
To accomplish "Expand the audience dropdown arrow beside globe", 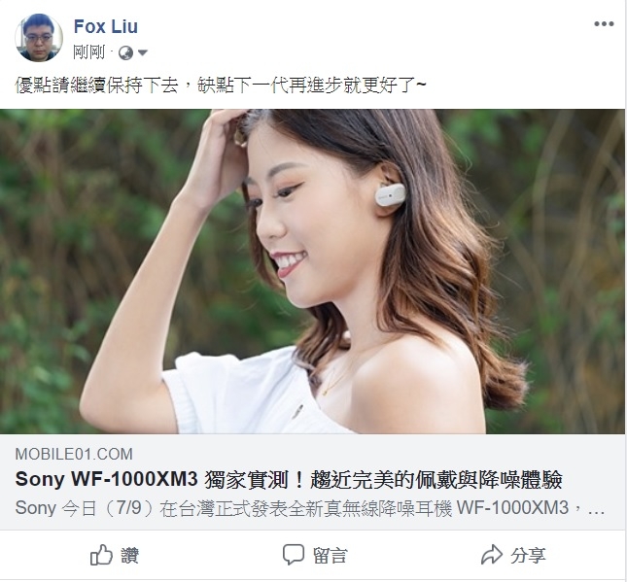I will (x=143, y=52).
